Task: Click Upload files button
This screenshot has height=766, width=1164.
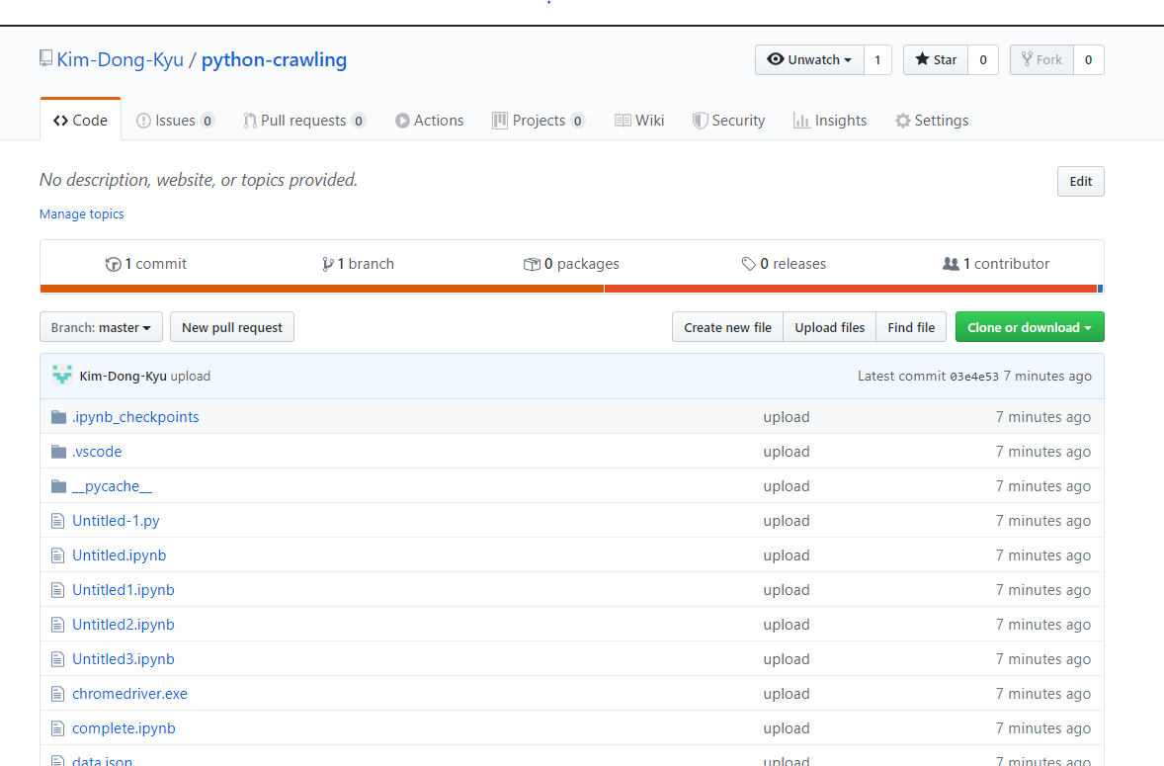Action: [830, 327]
